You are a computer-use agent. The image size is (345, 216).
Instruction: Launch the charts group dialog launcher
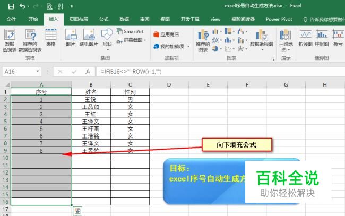click(273, 59)
